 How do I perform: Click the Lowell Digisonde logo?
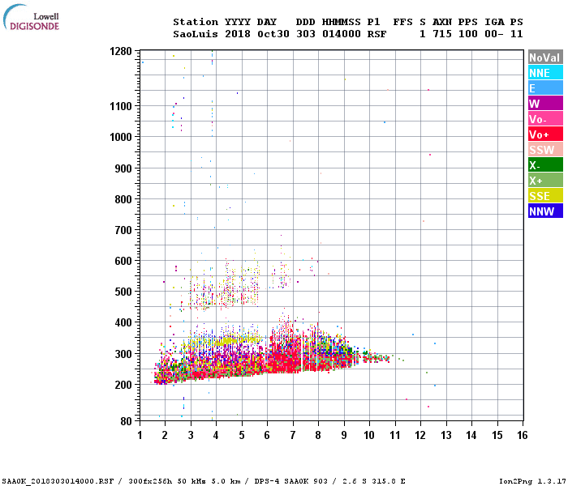(31, 17)
